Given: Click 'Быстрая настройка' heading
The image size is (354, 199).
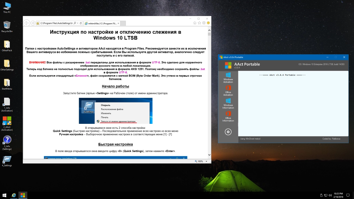Looking at the screenshot, I should tap(116, 144).
